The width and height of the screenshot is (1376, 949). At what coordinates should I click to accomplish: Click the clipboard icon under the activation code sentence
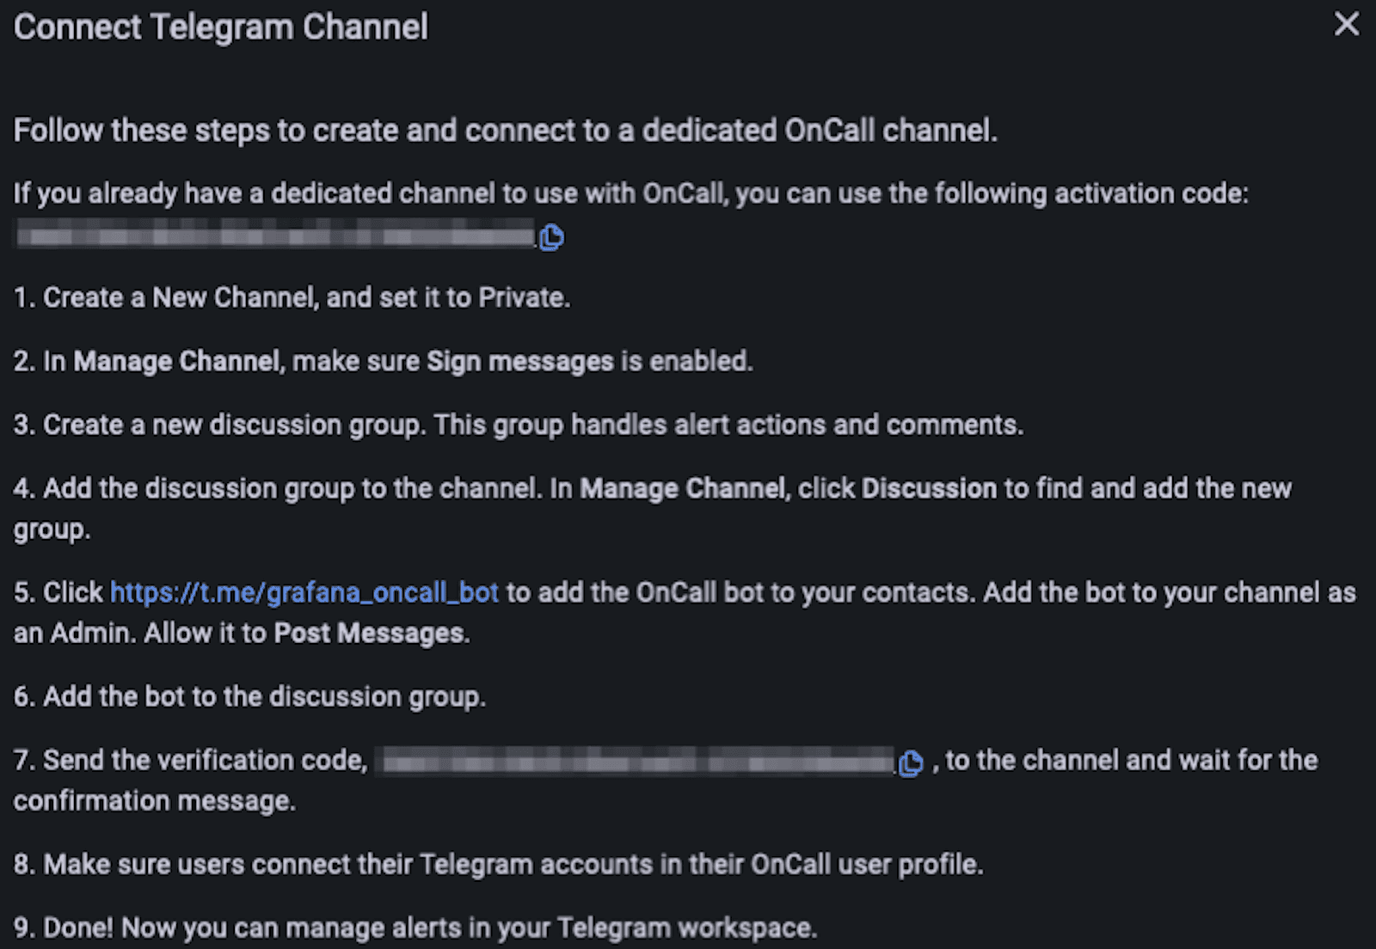(554, 237)
